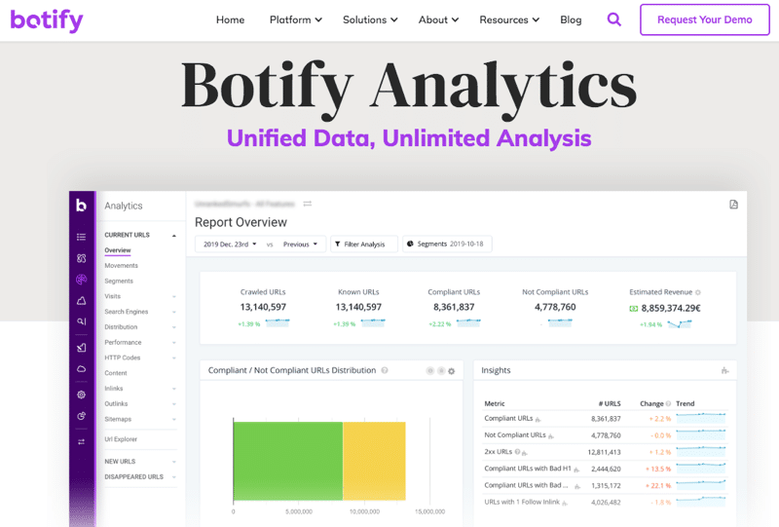Image resolution: width=779 pixels, height=527 pixels.
Task: Open Url Explorer in the sidebar
Action: 121,439
